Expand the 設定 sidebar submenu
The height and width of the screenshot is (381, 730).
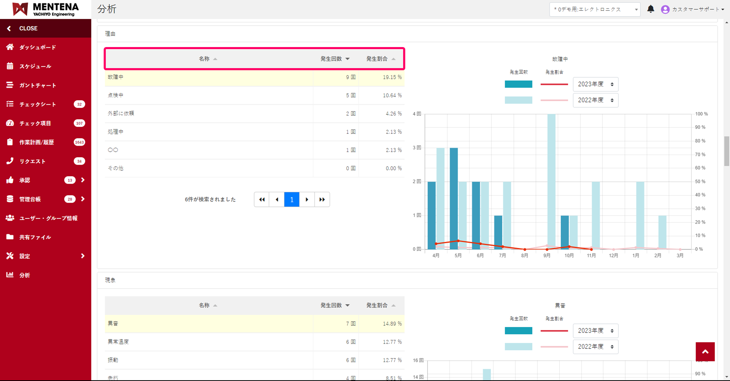click(83, 256)
